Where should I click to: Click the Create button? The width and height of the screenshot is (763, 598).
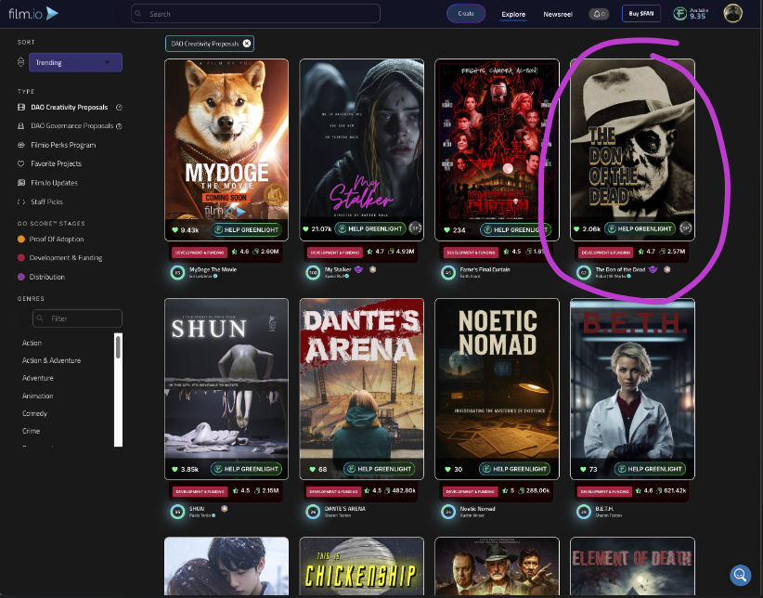[466, 14]
